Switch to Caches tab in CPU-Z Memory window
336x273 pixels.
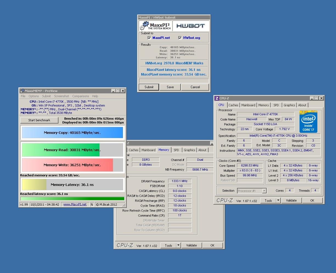coord(134,150)
